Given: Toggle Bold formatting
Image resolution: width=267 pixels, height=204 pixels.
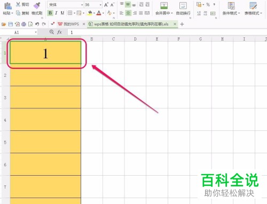Looking at the screenshot, I should click(50, 13).
